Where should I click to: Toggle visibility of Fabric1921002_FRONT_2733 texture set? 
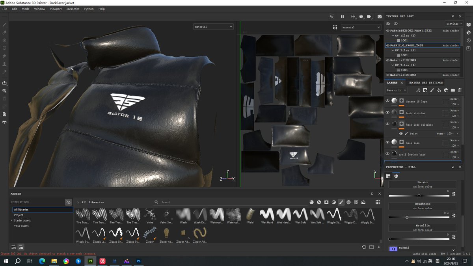click(388, 30)
